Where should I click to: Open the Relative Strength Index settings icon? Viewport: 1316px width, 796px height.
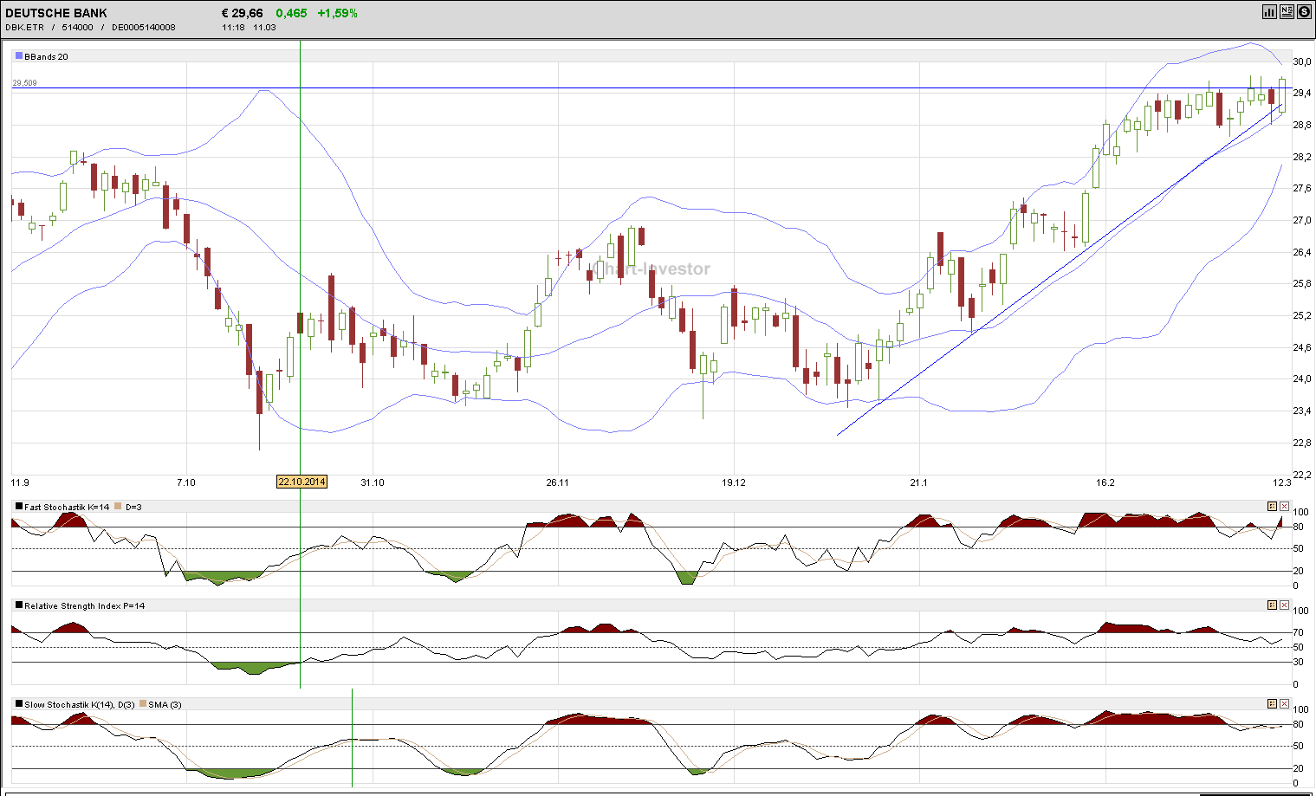[1272, 605]
